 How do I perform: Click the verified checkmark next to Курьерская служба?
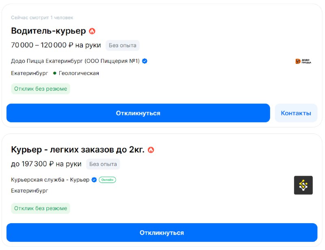click(94, 180)
